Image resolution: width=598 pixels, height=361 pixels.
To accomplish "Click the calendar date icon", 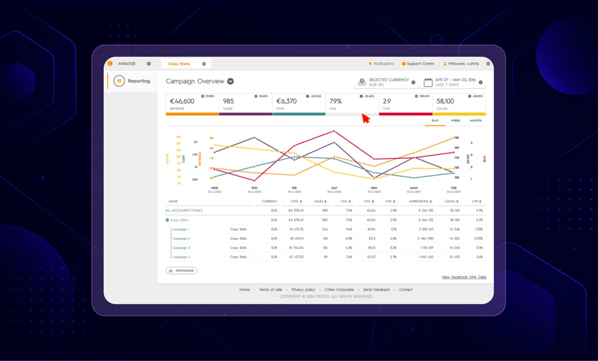I will coord(428,82).
